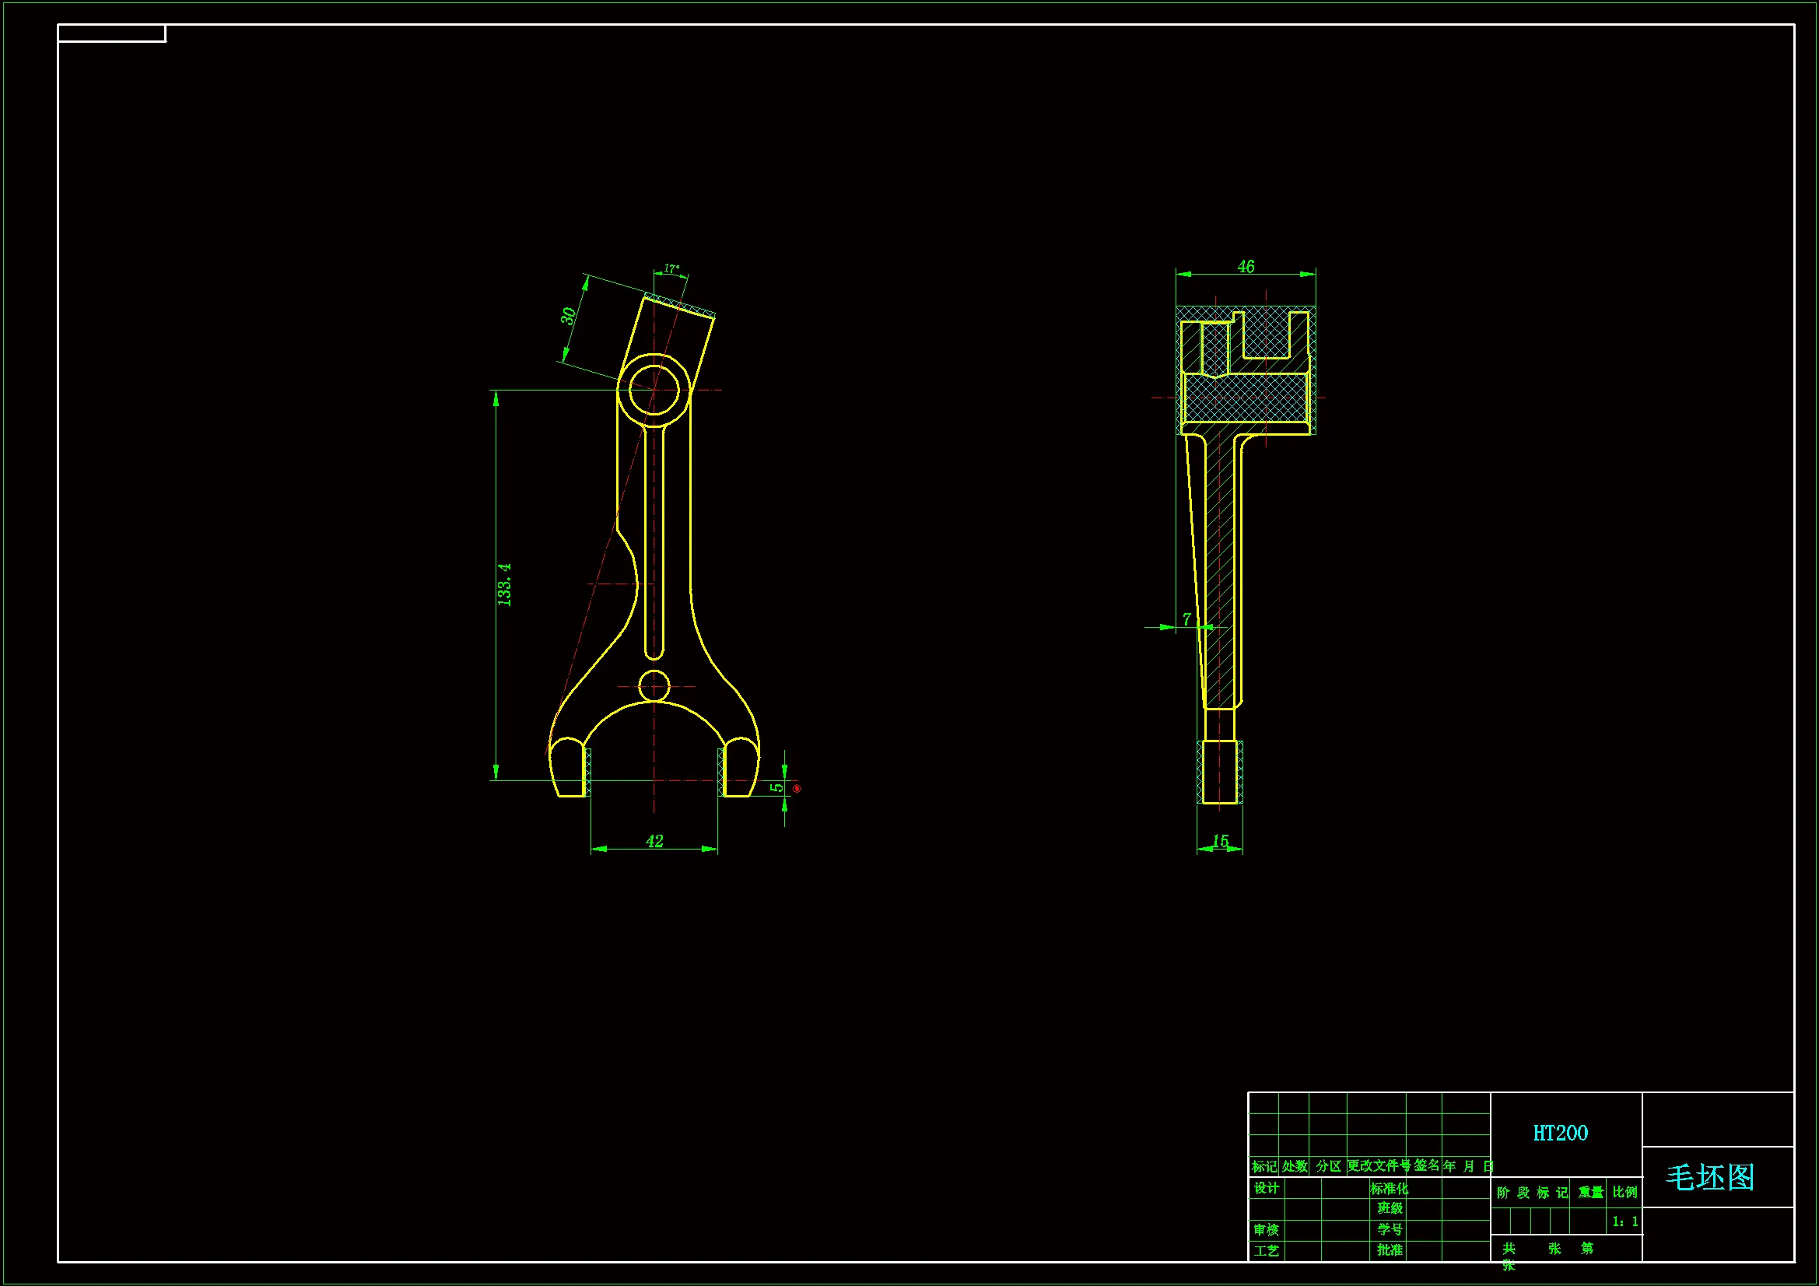Click the 比例 header cell
This screenshot has height=1286, width=1819.
[x=1624, y=1192]
